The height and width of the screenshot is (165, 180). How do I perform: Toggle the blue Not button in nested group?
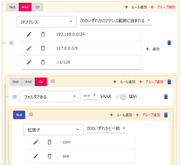tap(19, 115)
